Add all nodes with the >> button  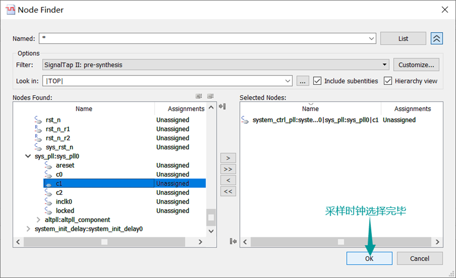coord(228,169)
